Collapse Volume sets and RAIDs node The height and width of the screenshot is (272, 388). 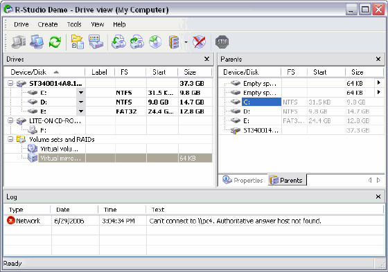click(x=10, y=139)
